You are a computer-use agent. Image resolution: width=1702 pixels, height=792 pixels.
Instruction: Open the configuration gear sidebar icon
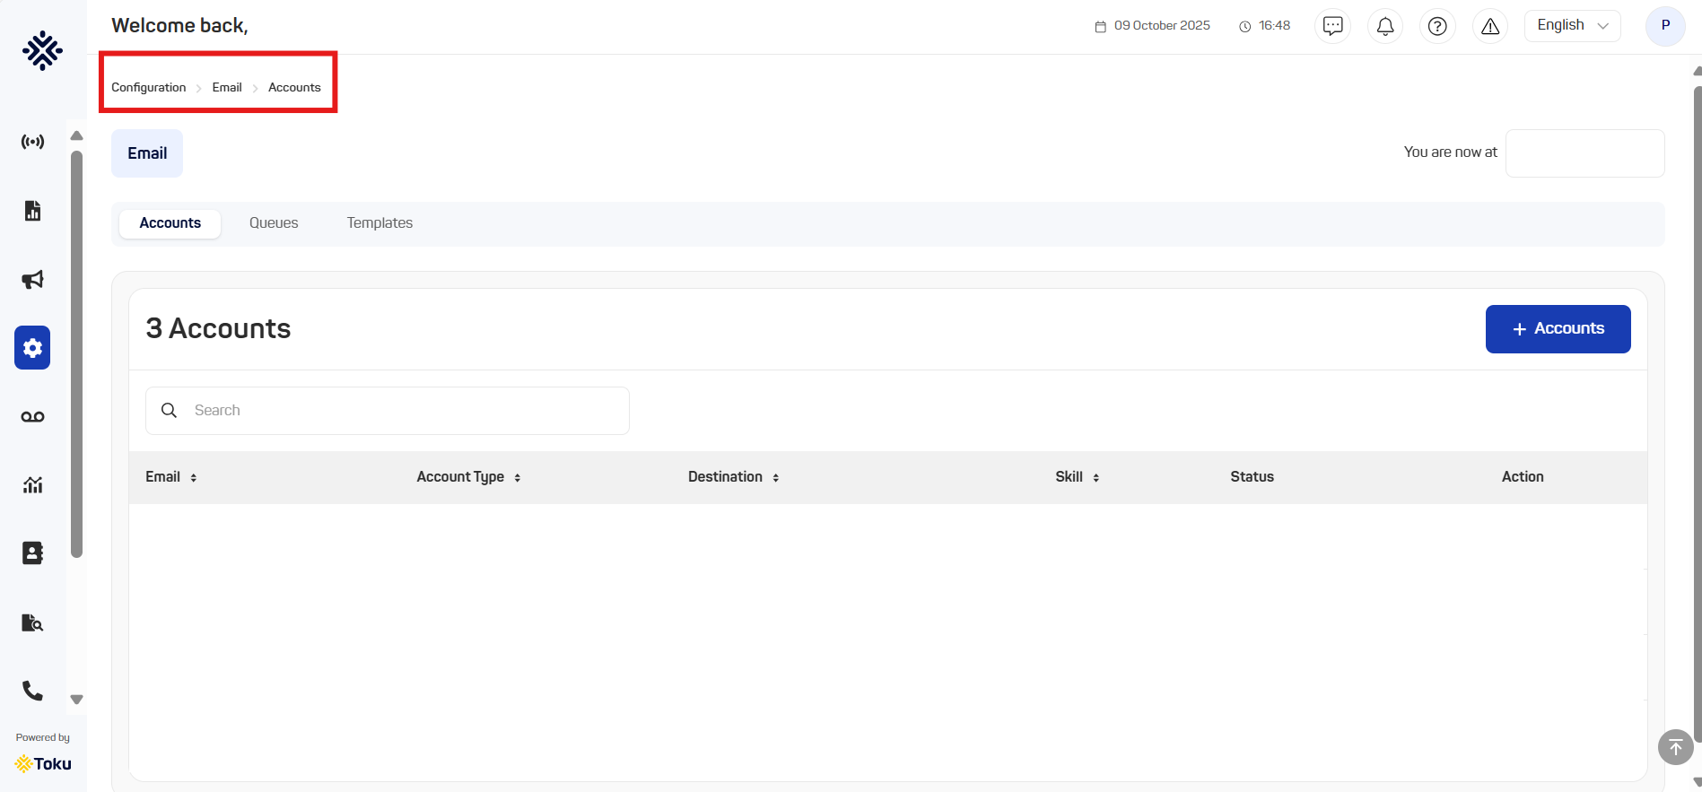click(x=32, y=348)
